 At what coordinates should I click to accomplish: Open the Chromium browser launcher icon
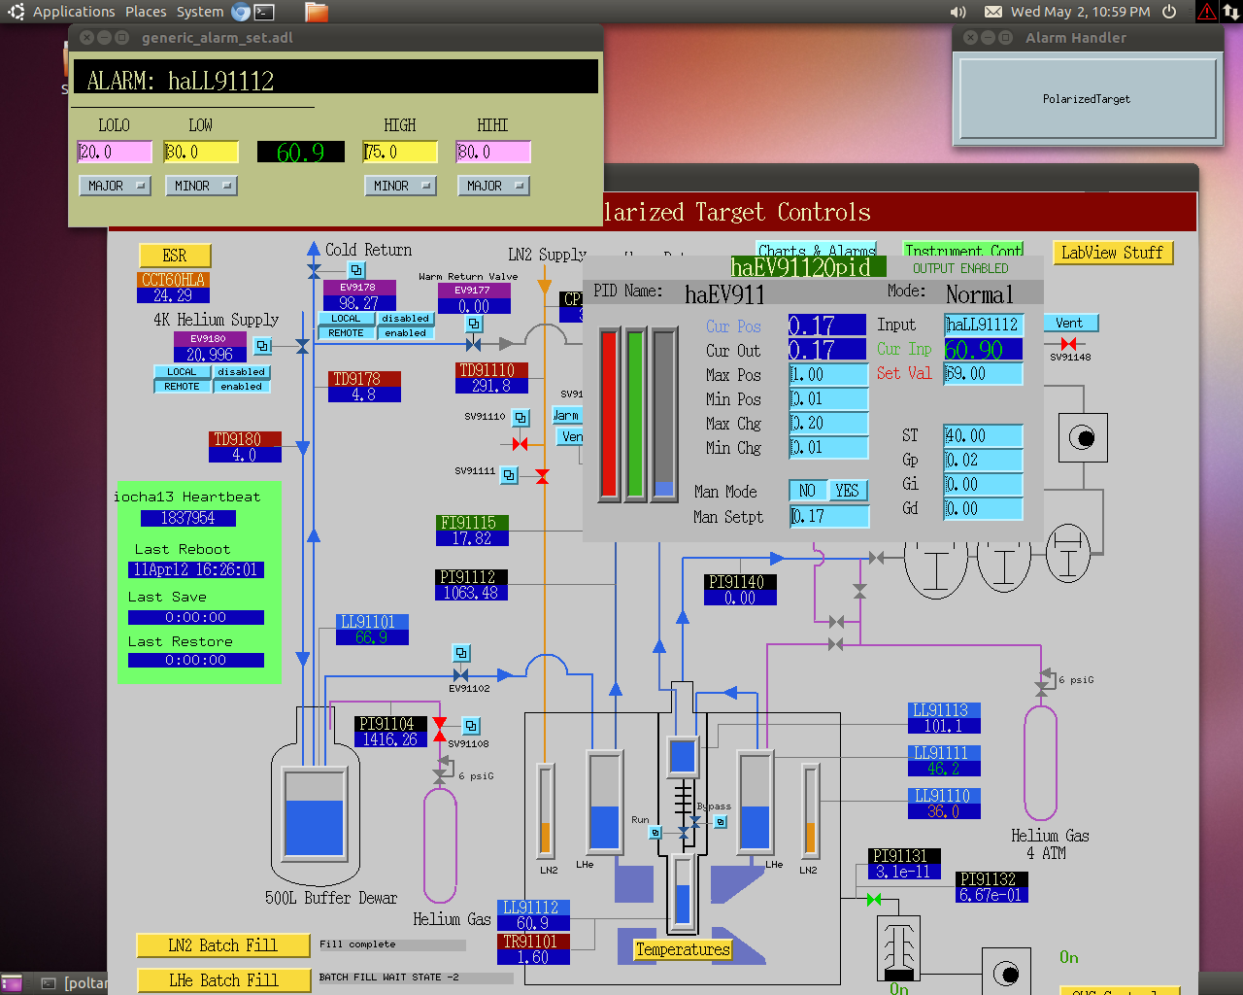[x=241, y=12]
